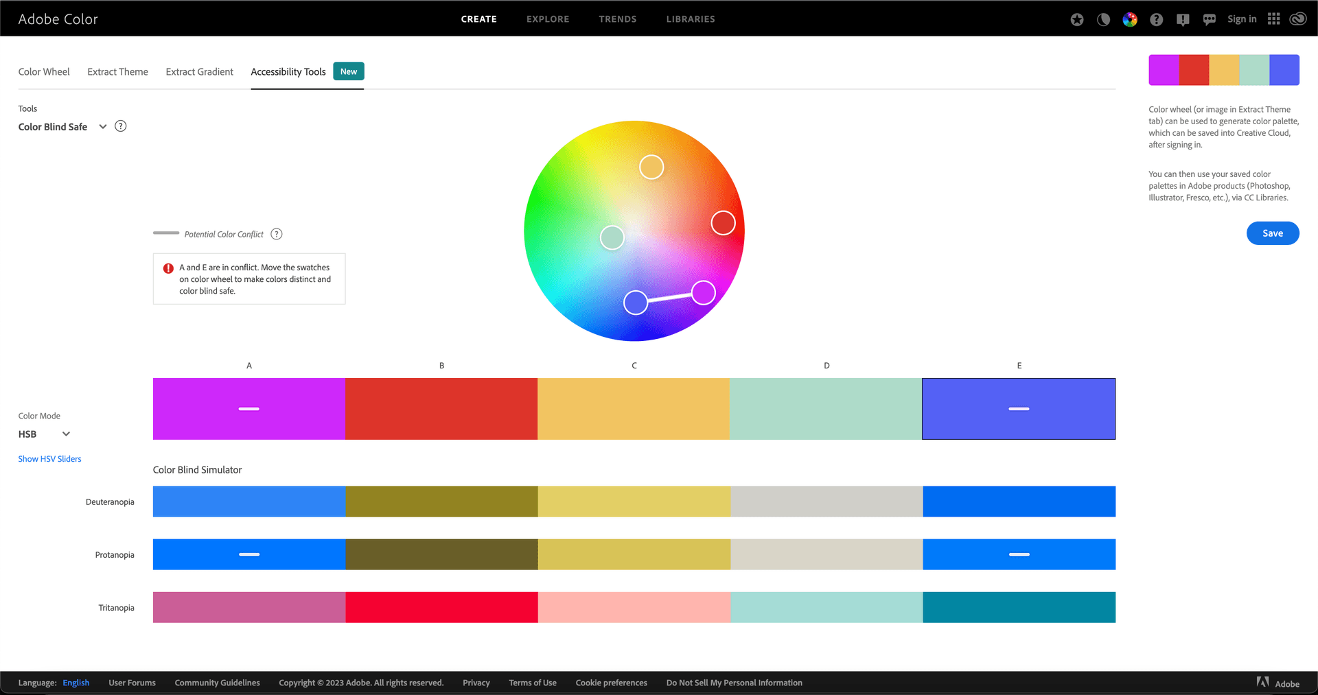Image resolution: width=1318 pixels, height=695 pixels.
Task: Open the feedback chat bubble icon
Action: [1208, 19]
